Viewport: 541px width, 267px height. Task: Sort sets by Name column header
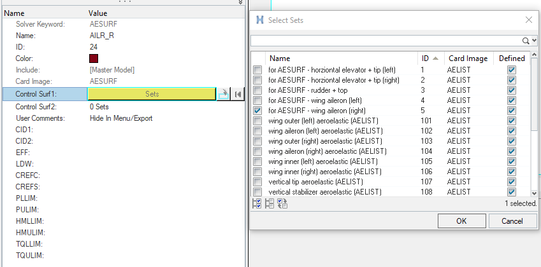point(341,58)
